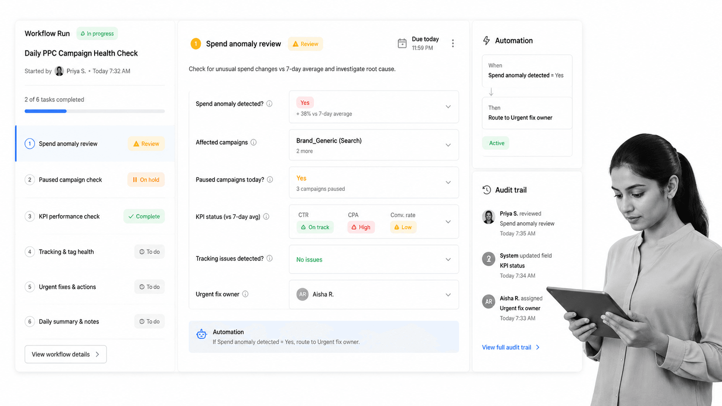
Task: Show info for Tracking issues detected field
Action: click(x=269, y=258)
